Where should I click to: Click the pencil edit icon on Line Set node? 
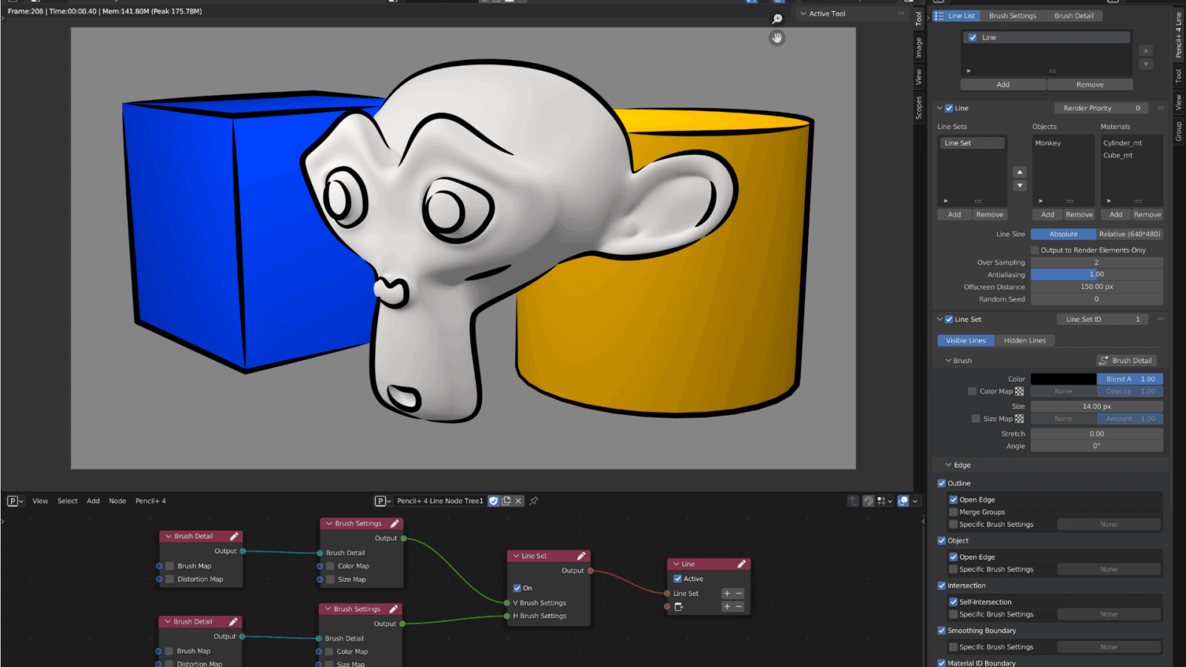(581, 556)
